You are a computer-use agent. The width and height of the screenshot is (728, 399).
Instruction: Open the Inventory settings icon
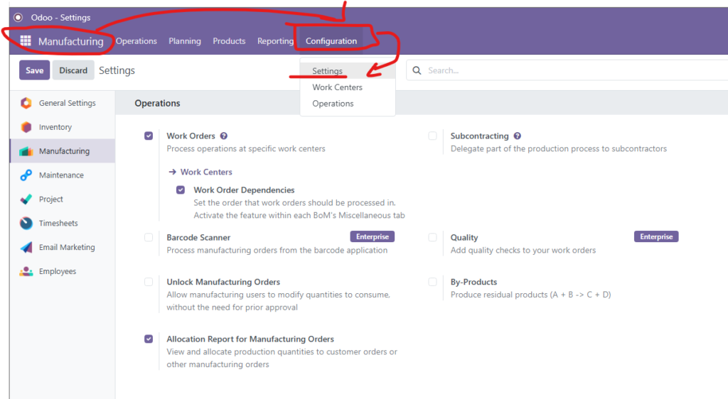pos(26,127)
